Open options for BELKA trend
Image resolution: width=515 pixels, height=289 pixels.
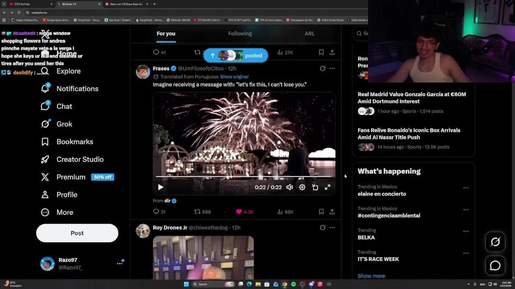[466, 231]
